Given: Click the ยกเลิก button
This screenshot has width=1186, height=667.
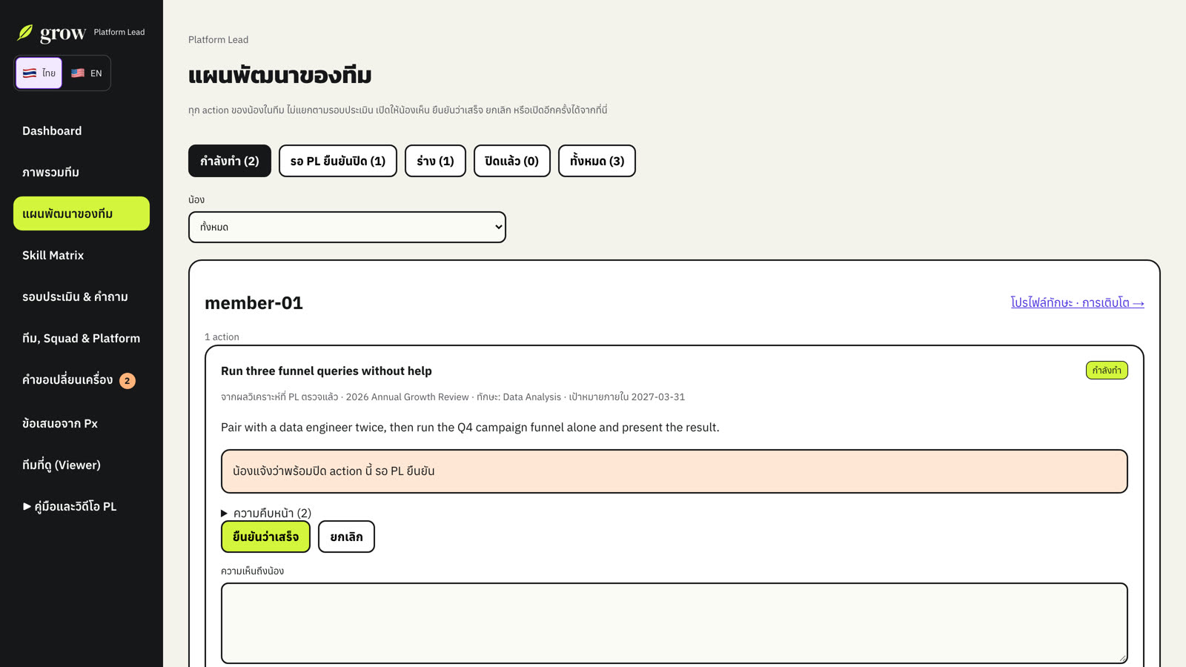Looking at the screenshot, I should point(346,537).
